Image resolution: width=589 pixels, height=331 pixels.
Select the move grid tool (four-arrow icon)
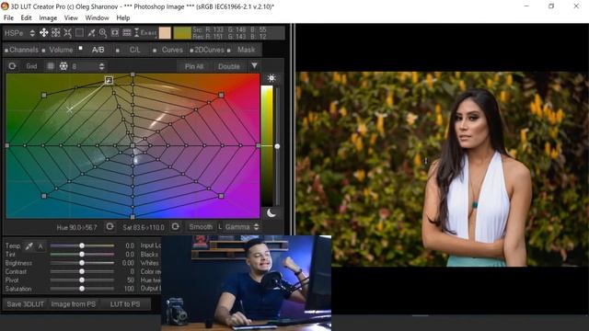(x=44, y=33)
